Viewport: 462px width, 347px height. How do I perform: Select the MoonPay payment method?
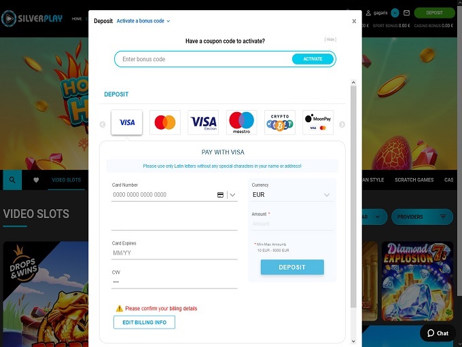click(318, 122)
